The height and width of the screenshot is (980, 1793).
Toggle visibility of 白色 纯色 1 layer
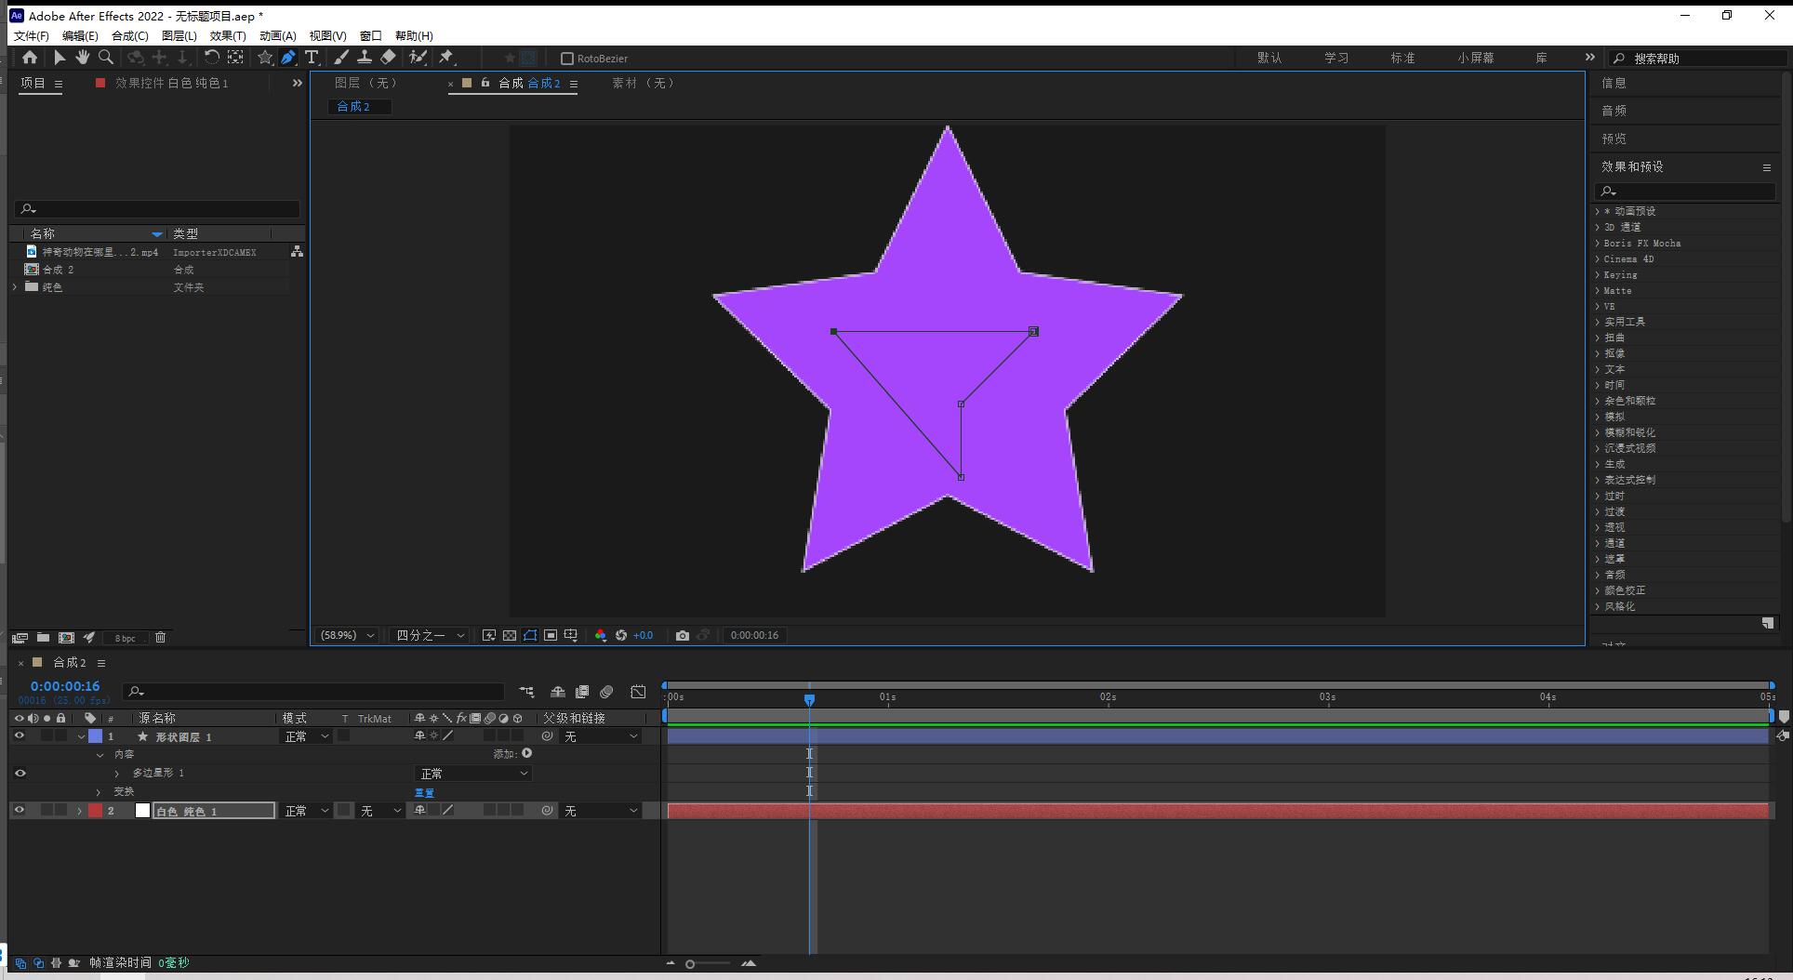(x=19, y=810)
